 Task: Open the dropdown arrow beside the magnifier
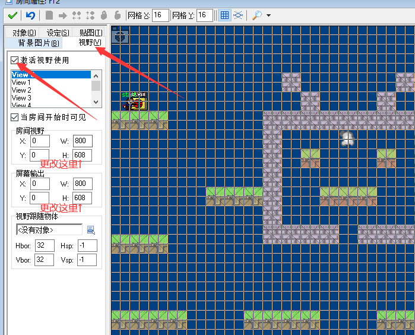click(268, 15)
